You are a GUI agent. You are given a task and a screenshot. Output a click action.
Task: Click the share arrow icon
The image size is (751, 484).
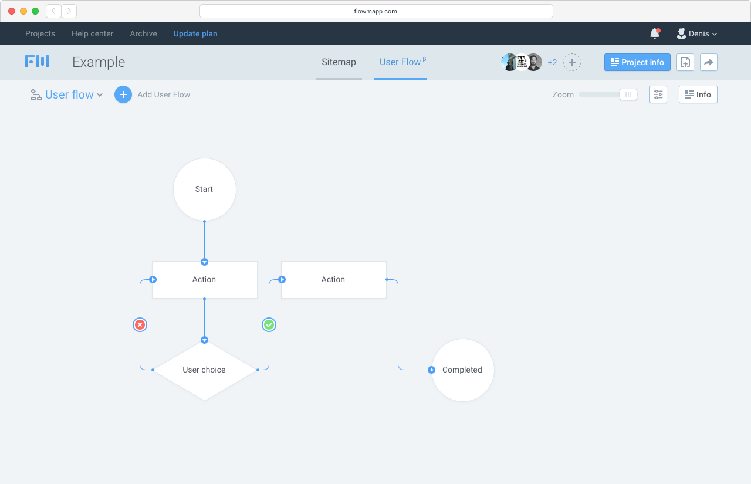(709, 62)
